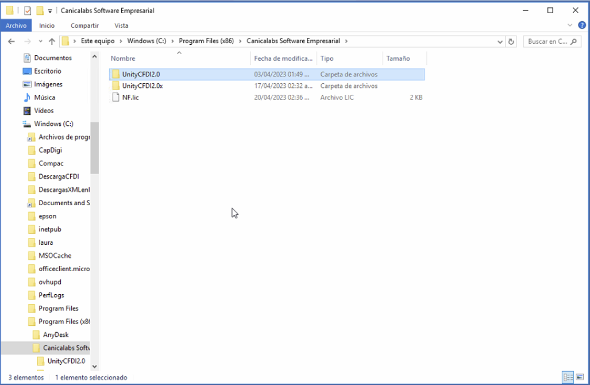Open Documents and Settings shortcut in tree
Screen dimensions: 590x385
click(64, 203)
